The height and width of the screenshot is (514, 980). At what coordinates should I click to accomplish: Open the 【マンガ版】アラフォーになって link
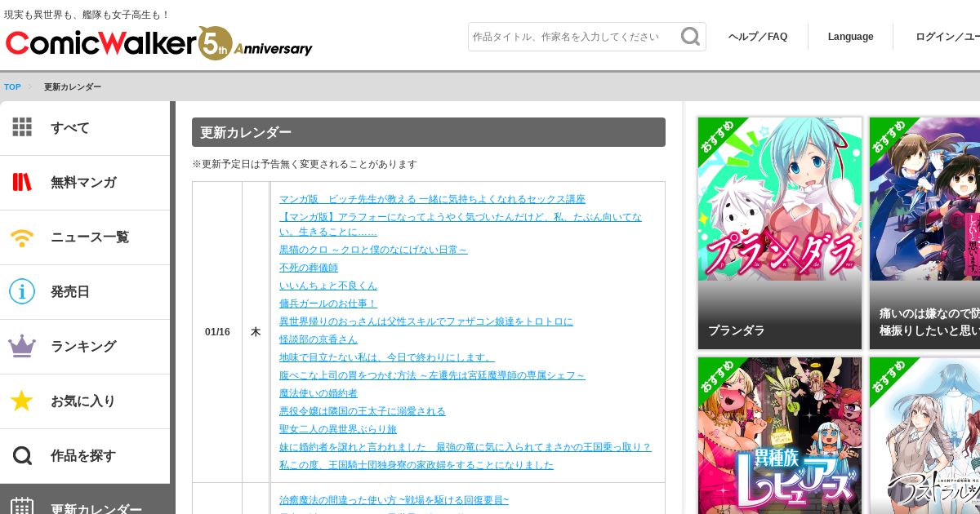click(461, 224)
